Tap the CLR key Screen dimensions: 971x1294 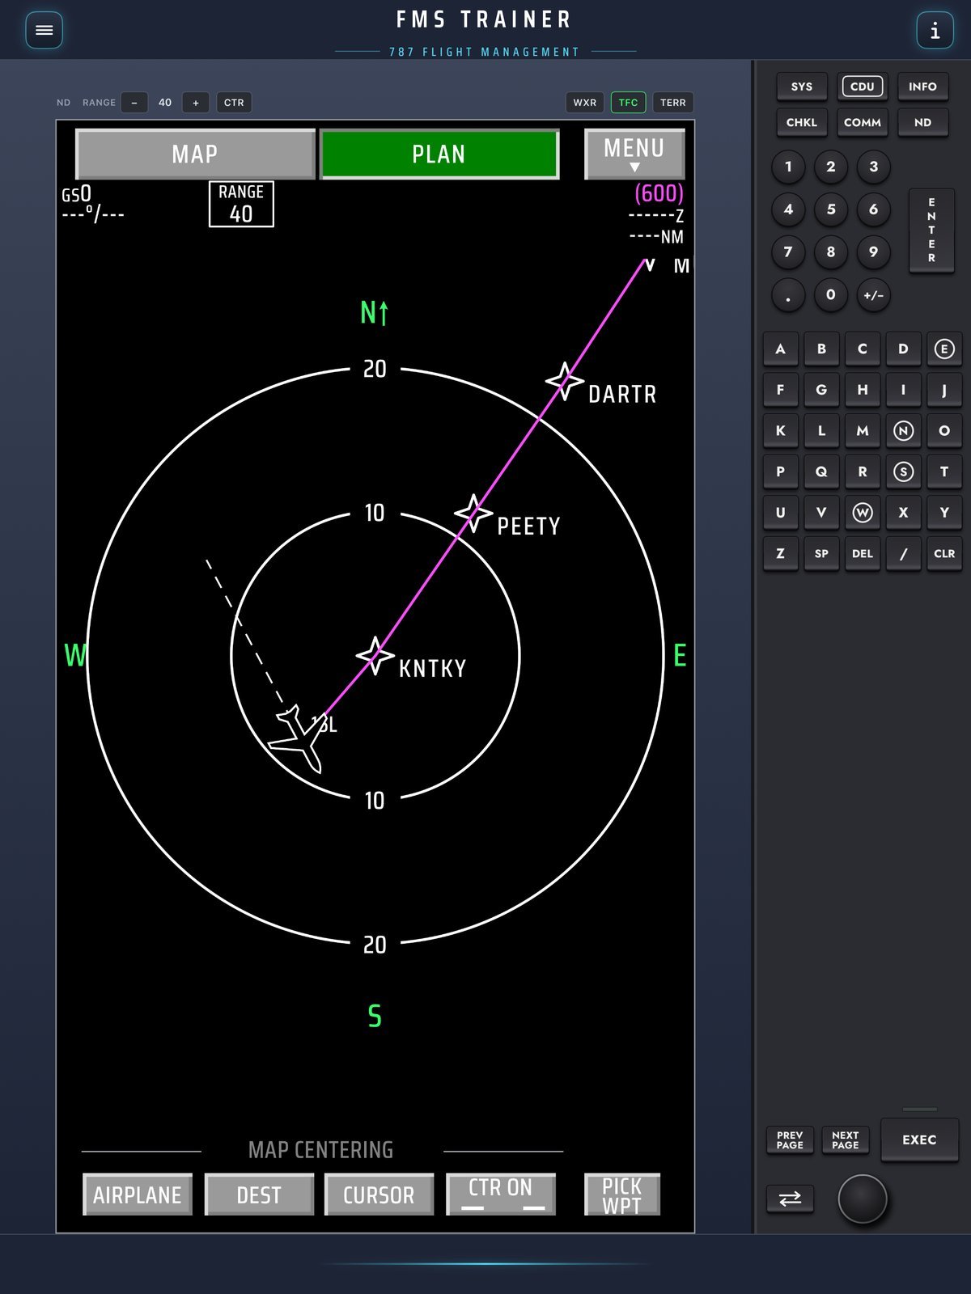click(x=944, y=553)
